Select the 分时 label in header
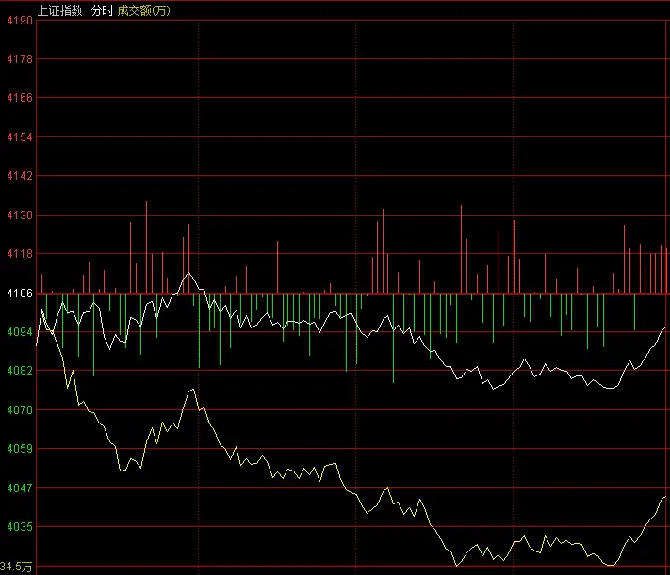The width and height of the screenshot is (670, 575). [x=102, y=10]
